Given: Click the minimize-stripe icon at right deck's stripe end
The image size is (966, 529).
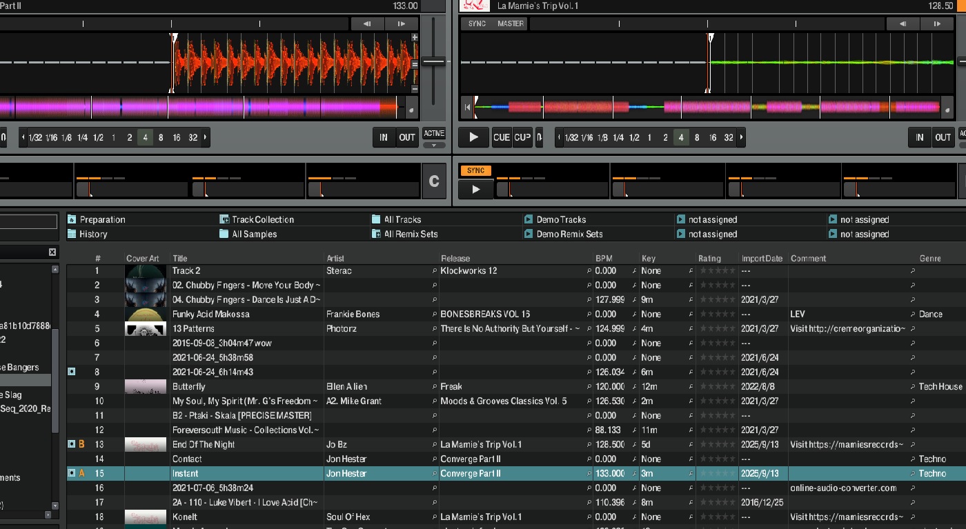Looking at the screenshot, I should 947,108.
